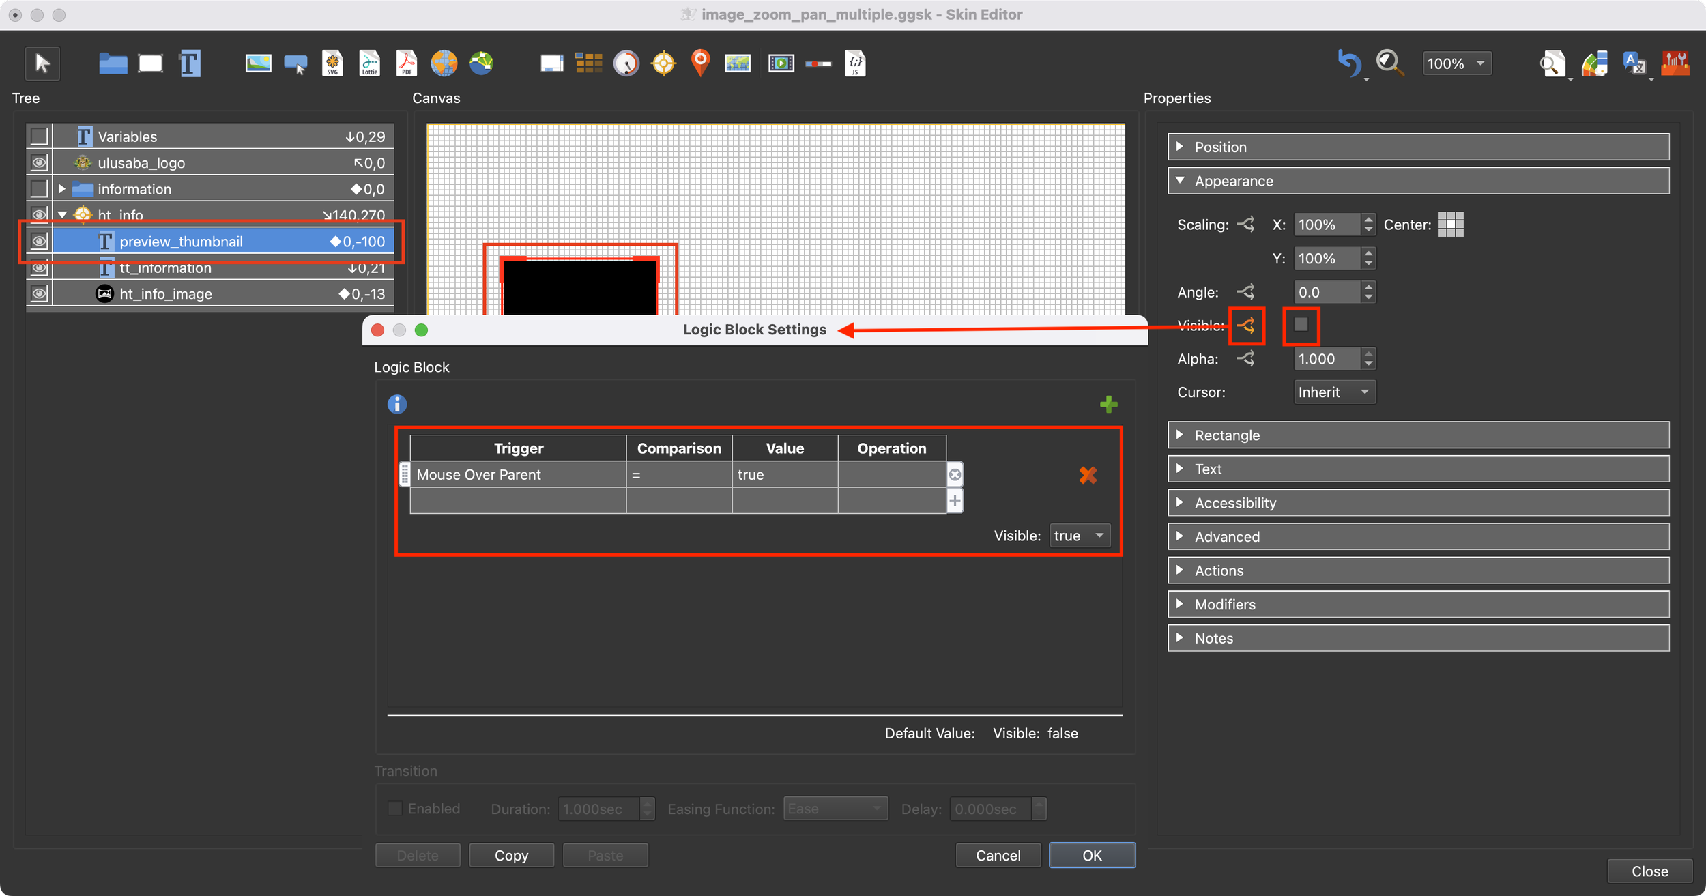Add a rectangle element
The image size is (1706, 896).
coord(150,63)
